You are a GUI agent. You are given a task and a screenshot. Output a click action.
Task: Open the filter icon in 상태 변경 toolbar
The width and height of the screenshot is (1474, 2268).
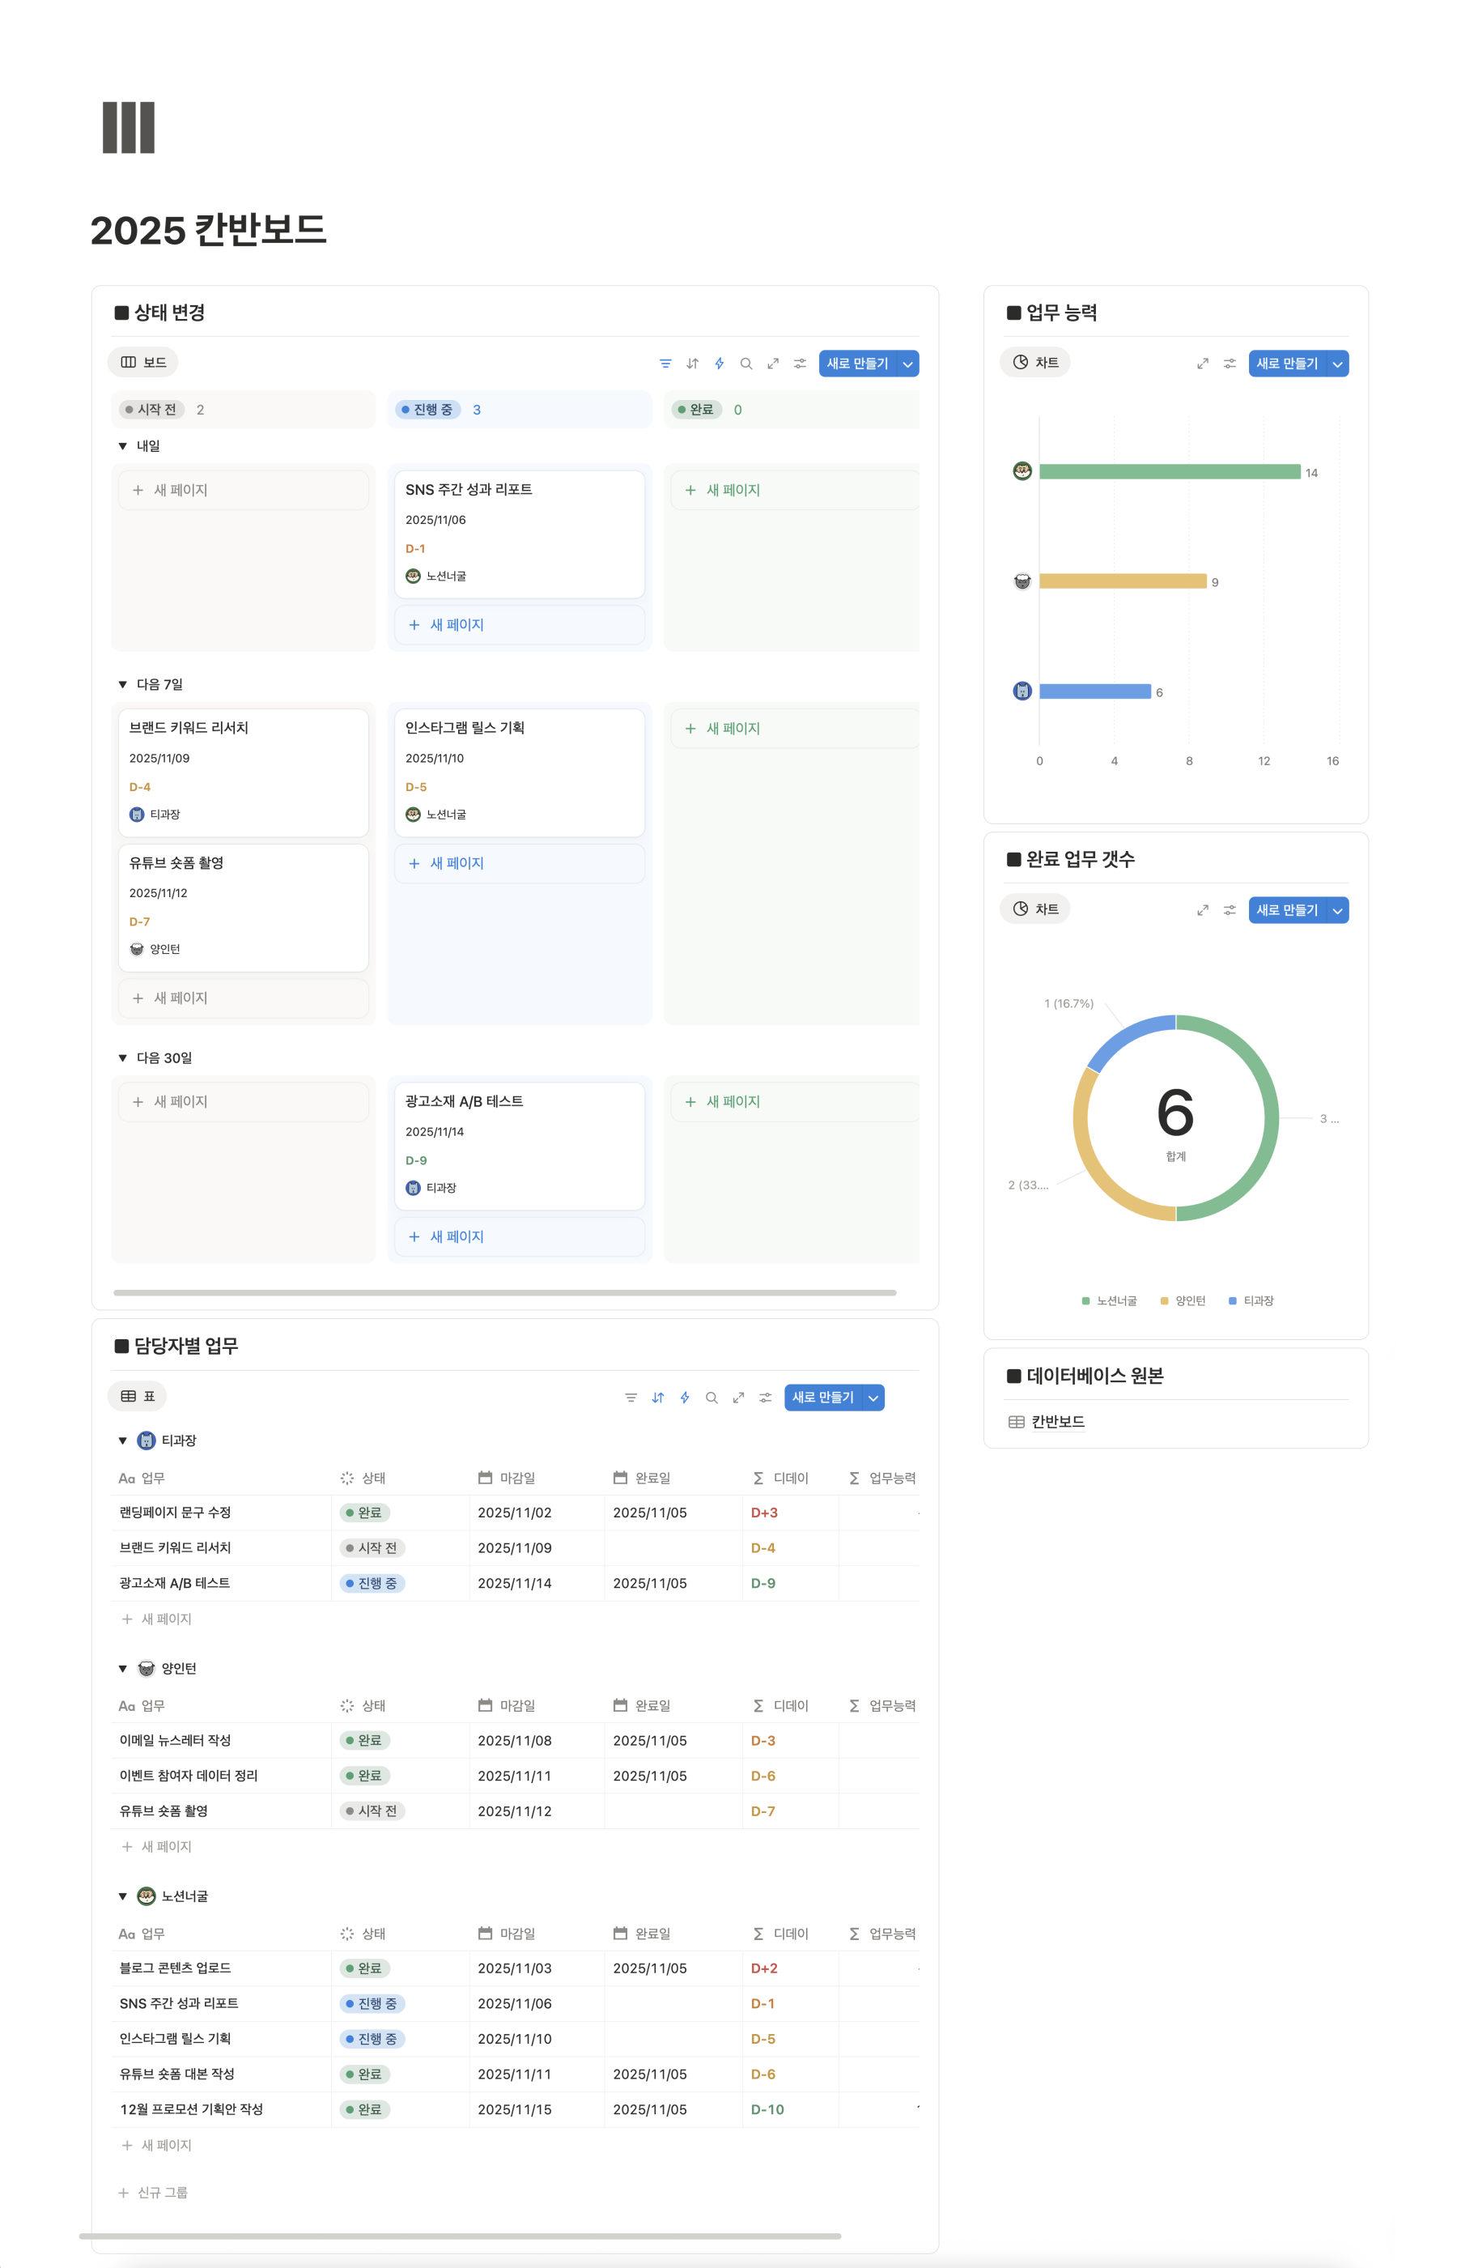tap(665, 363)
